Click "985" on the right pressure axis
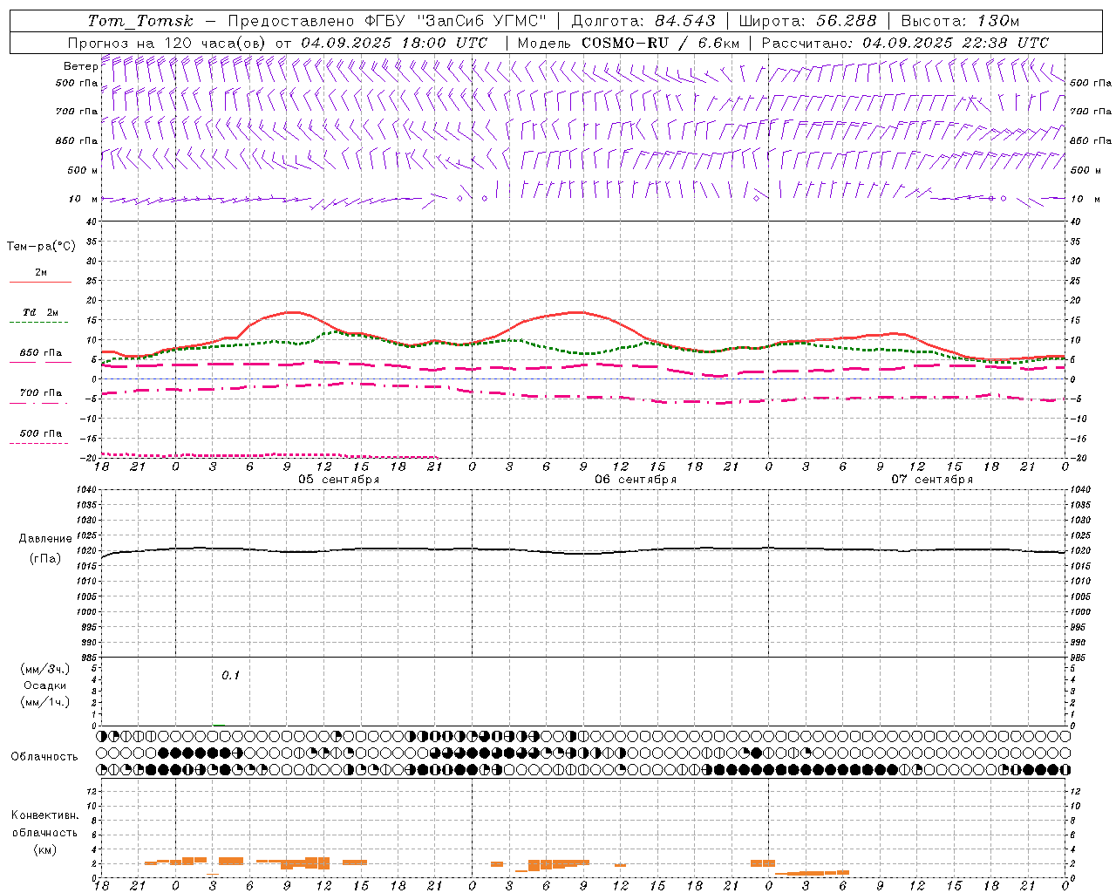1116x893 pixels. [1079, 658]
